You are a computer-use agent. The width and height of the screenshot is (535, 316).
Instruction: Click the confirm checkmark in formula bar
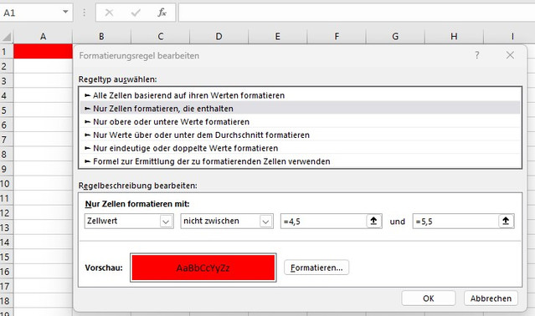pos(136,13)
